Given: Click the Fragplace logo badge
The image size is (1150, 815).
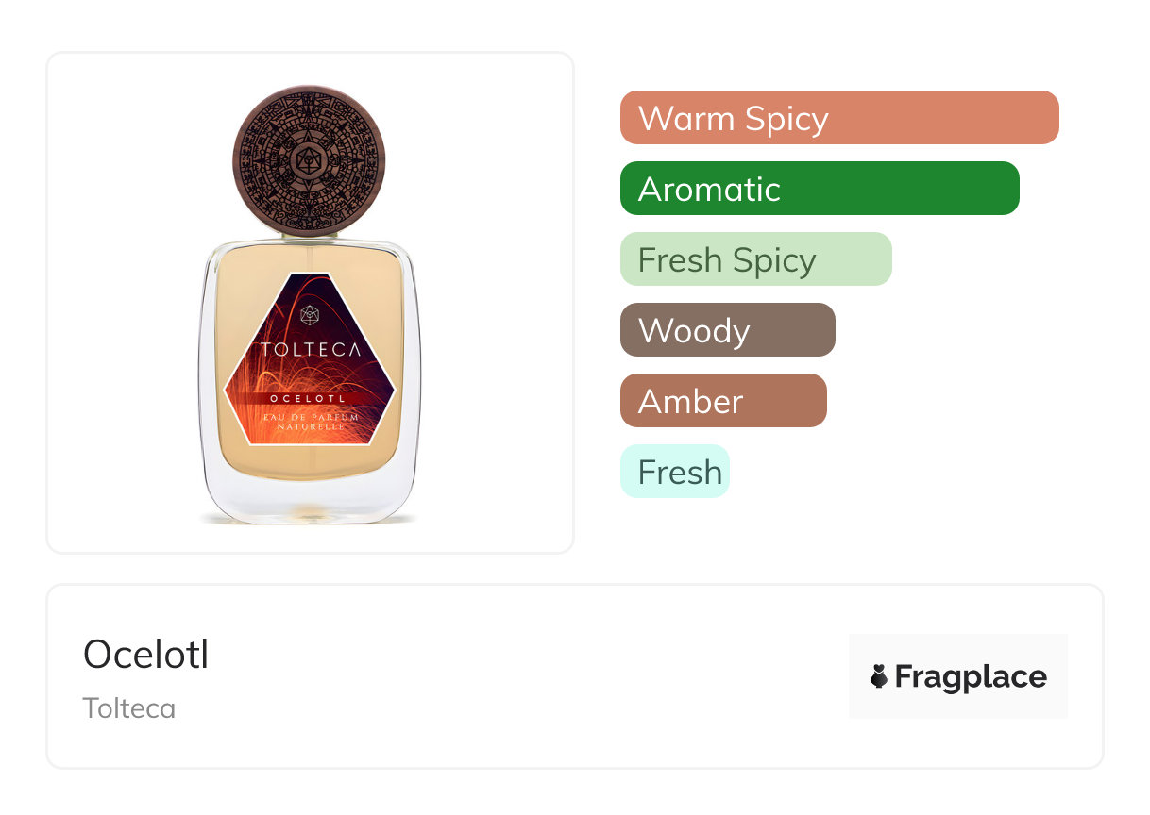Looking at the screenshot, I should 958,676.
